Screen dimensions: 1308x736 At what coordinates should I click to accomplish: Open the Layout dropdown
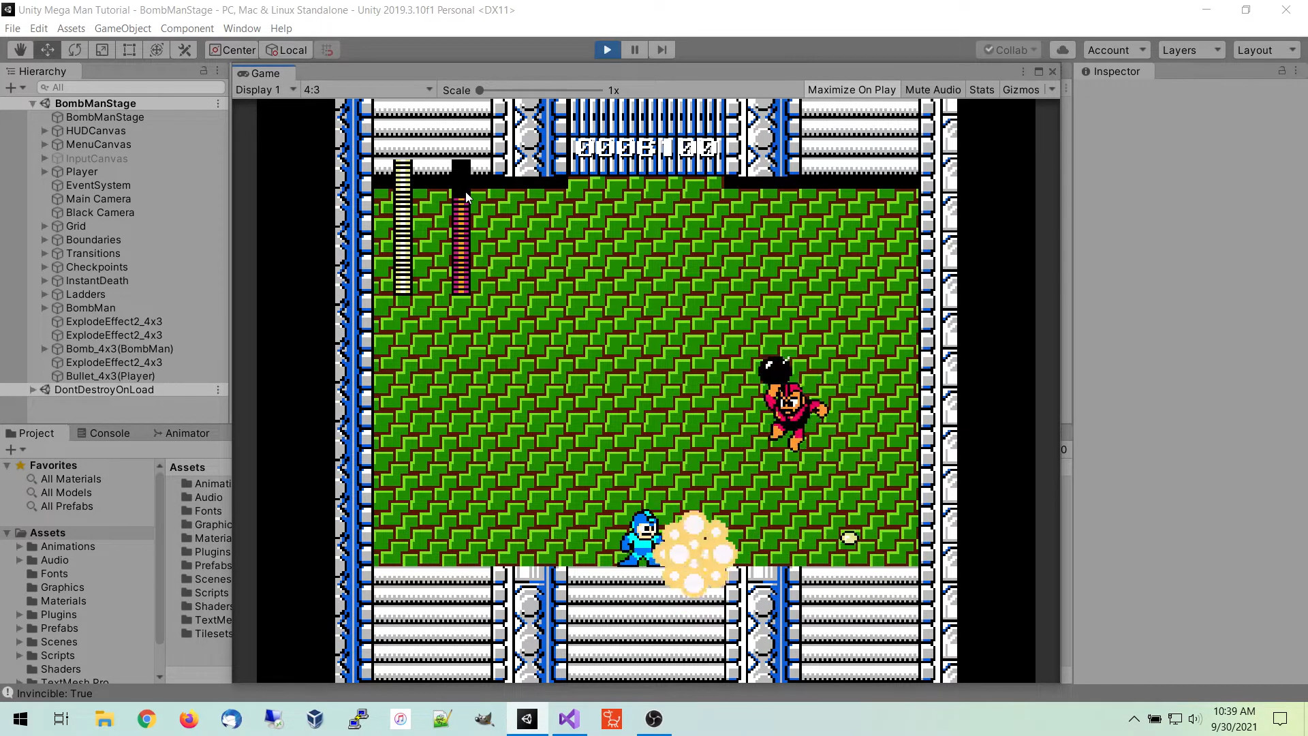[1265, 49]
